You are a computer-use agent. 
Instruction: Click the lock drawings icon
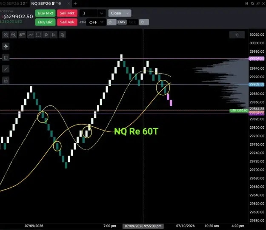click(x=6, y=80)
